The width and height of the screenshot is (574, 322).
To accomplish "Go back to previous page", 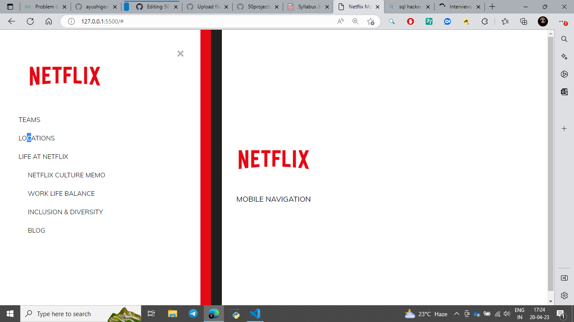I will click(12, 21).
